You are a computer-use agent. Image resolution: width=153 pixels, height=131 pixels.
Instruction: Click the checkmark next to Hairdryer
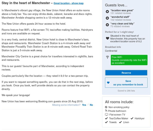[x=132, y=118]
